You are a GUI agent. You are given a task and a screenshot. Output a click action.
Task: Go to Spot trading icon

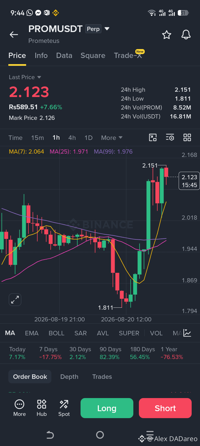[x=64, y=408]
